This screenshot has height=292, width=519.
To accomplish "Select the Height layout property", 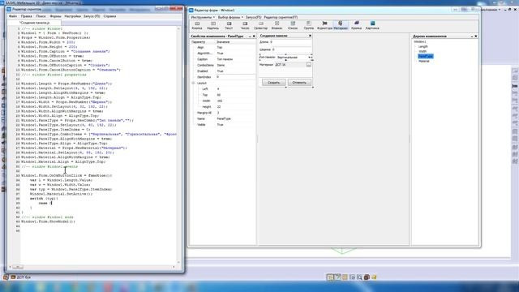I will 223,107.
